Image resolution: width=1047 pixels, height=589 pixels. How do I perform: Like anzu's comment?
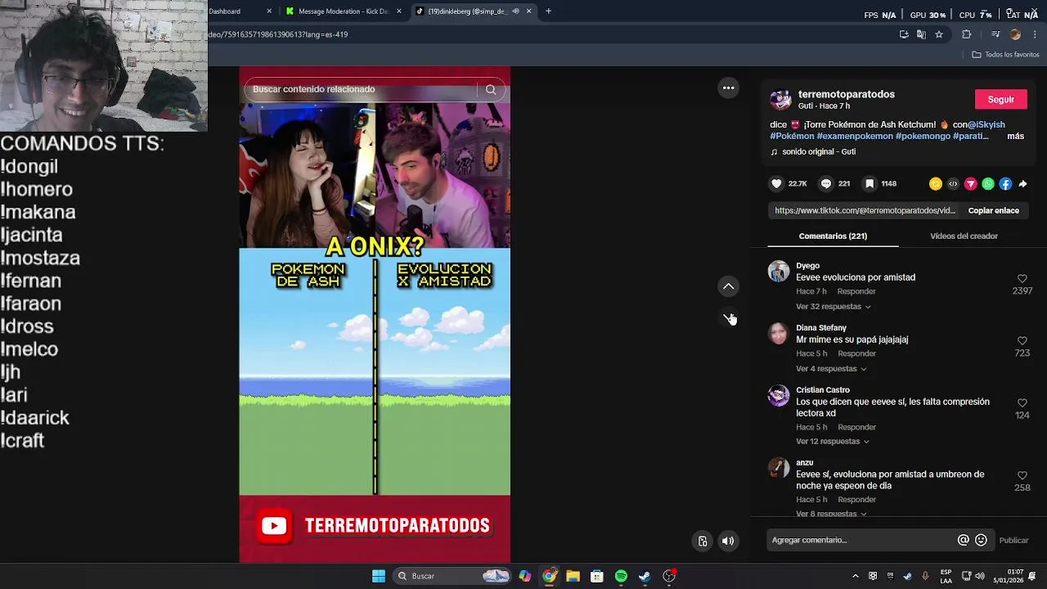pyautogui.click(x=1022, y=476)
